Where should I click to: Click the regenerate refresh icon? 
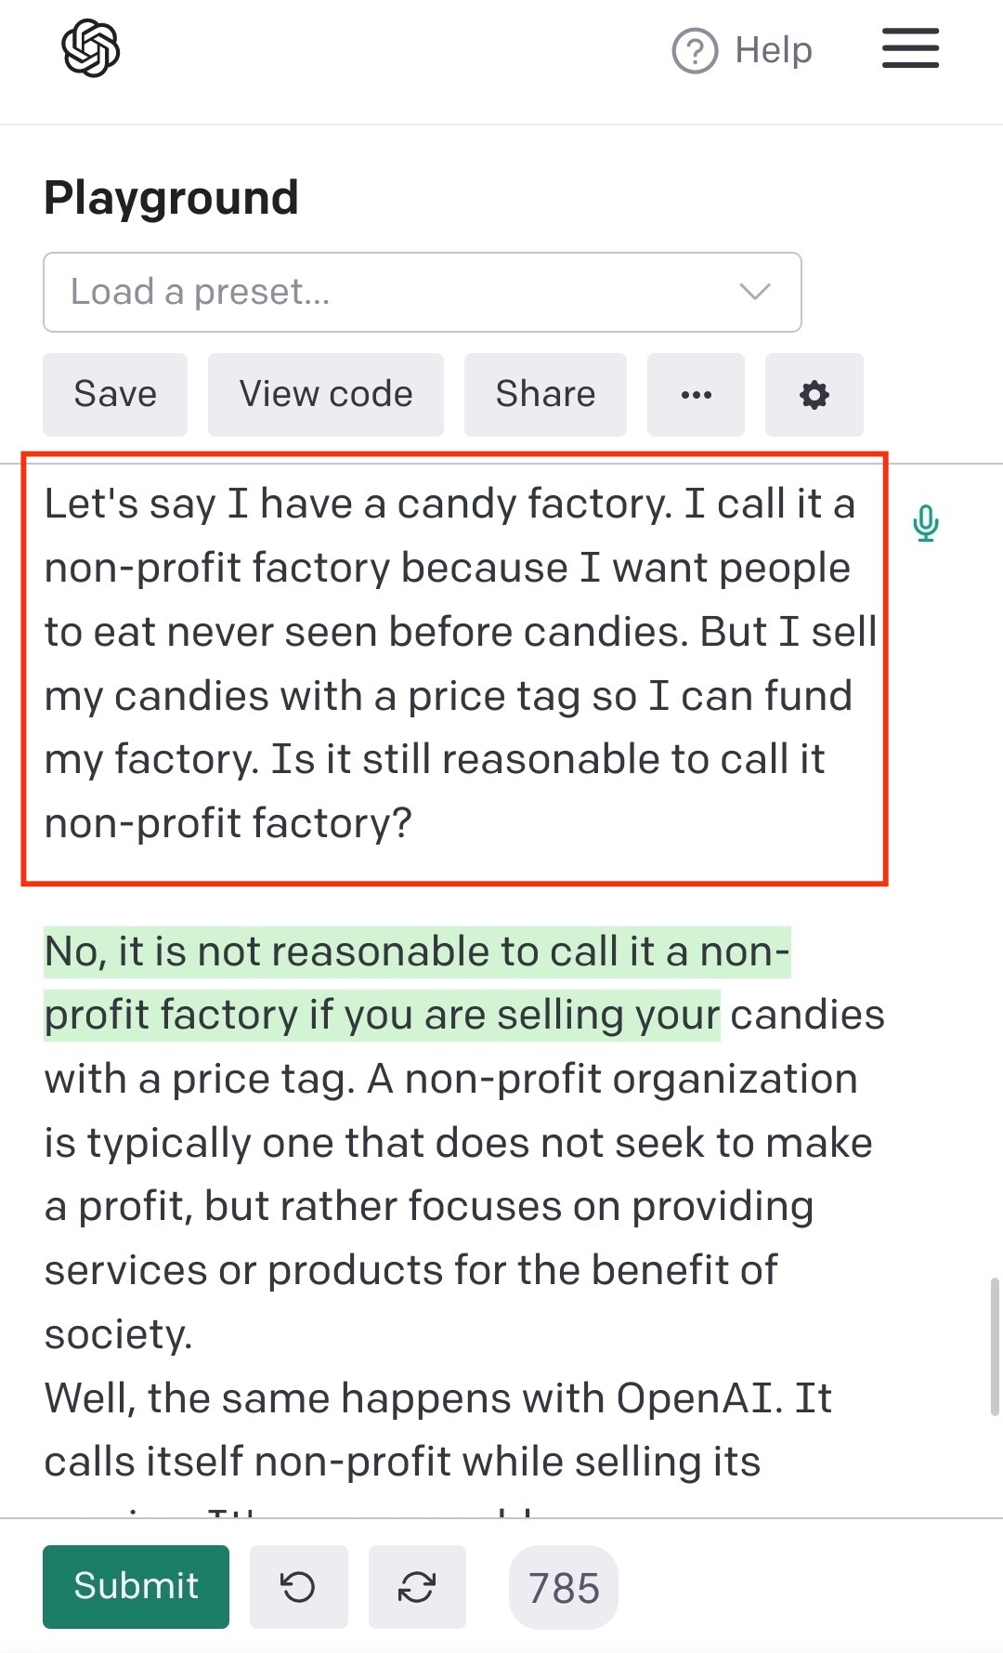(x=417, y=1587)
